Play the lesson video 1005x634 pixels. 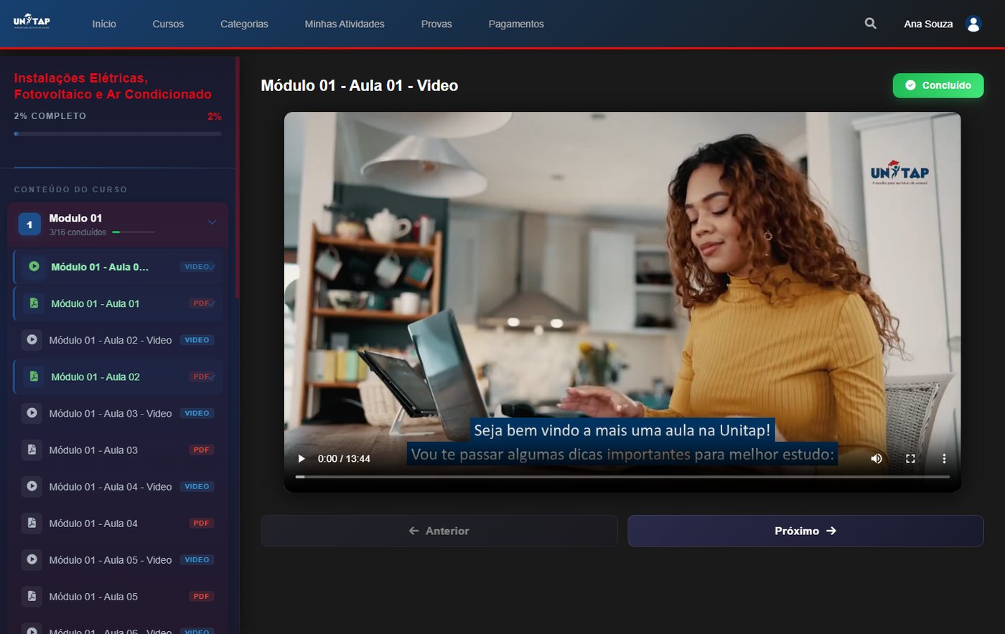[301, 458]
